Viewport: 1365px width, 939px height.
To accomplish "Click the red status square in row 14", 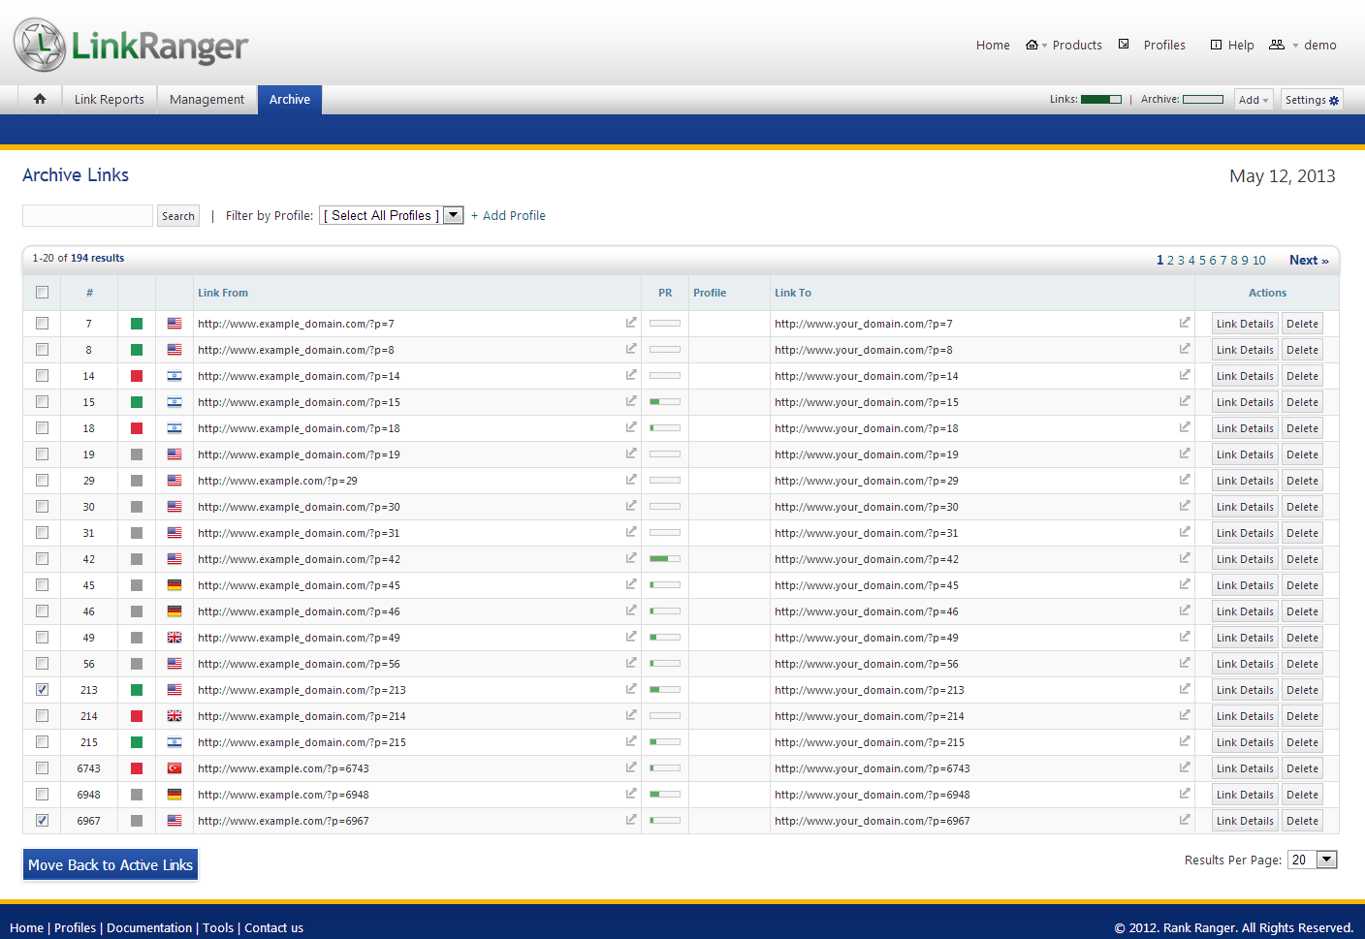I will pos(137,376).
